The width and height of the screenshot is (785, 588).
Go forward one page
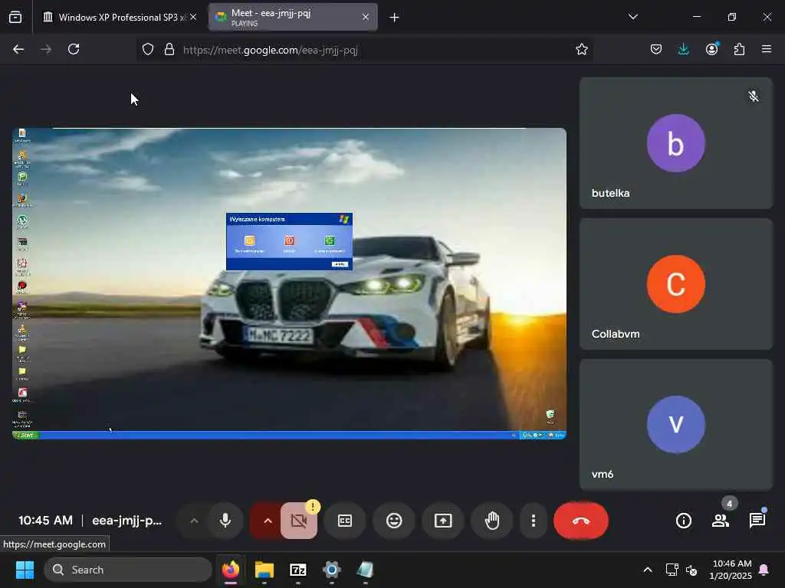point(45,49)
